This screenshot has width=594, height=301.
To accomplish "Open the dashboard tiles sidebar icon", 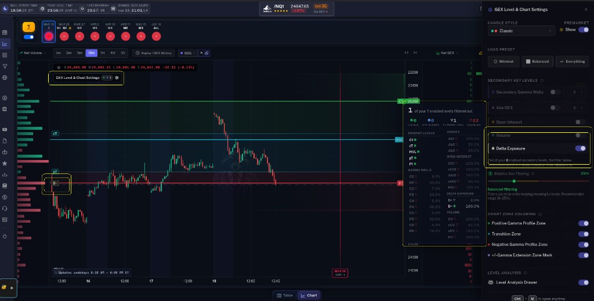I will click(5, 55).
